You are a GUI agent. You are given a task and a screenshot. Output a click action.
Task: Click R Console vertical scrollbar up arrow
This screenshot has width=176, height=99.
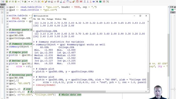[148, 21]
